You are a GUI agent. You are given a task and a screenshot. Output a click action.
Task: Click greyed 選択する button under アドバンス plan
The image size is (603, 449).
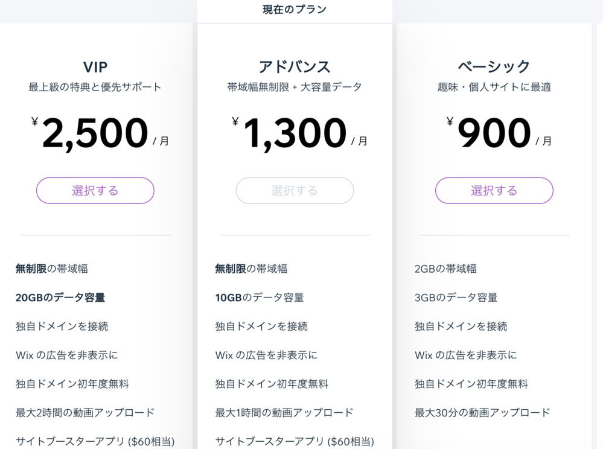point(295,190)
